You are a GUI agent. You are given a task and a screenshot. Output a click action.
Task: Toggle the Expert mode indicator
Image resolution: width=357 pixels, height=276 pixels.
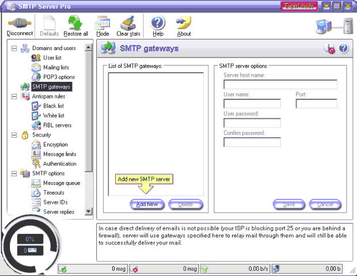tap(299, 6)
